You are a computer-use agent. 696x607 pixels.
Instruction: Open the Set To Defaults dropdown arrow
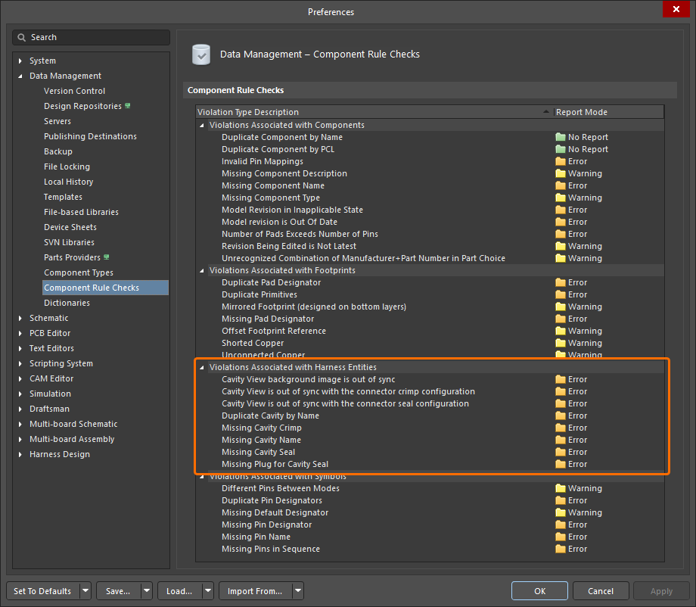(85, 591)
